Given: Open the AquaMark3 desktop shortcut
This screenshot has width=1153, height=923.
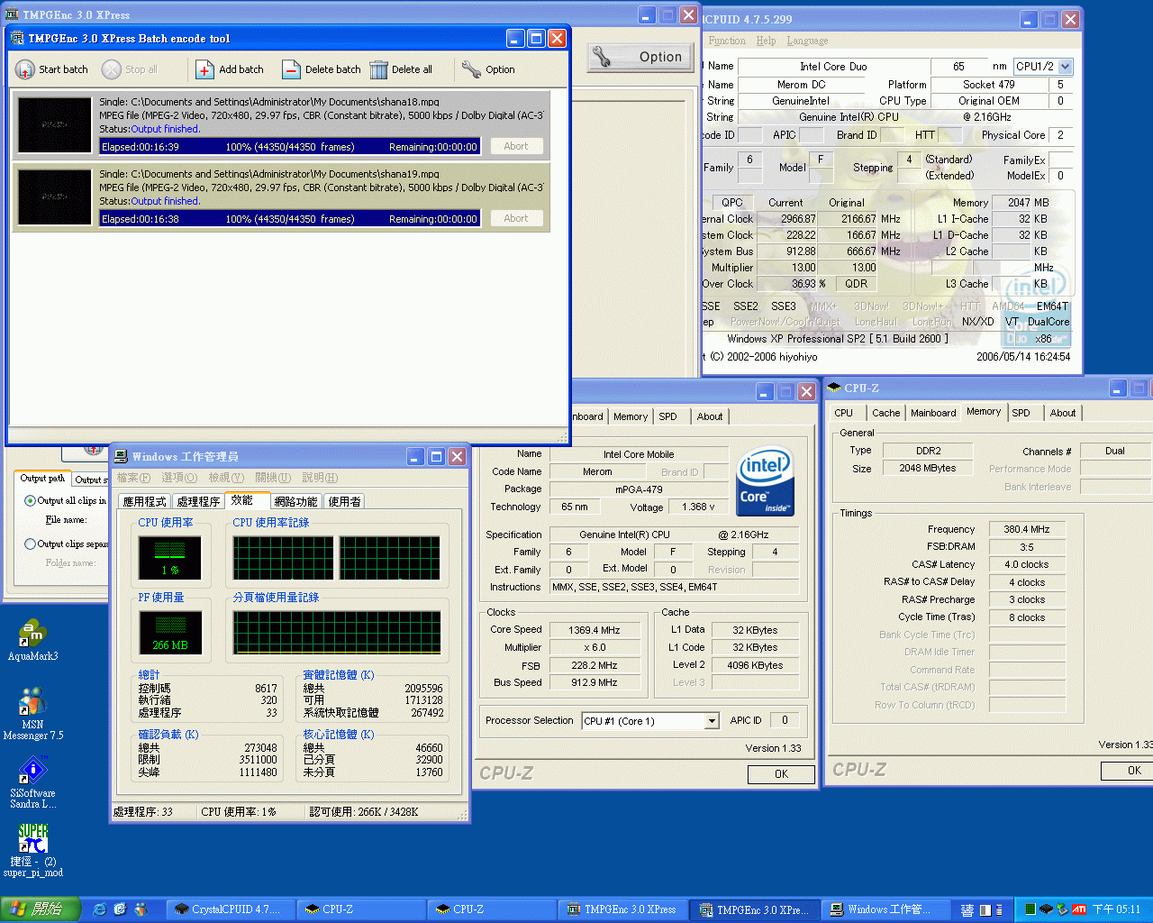Looking at the screenshot, I should click(x=32, y=640).
